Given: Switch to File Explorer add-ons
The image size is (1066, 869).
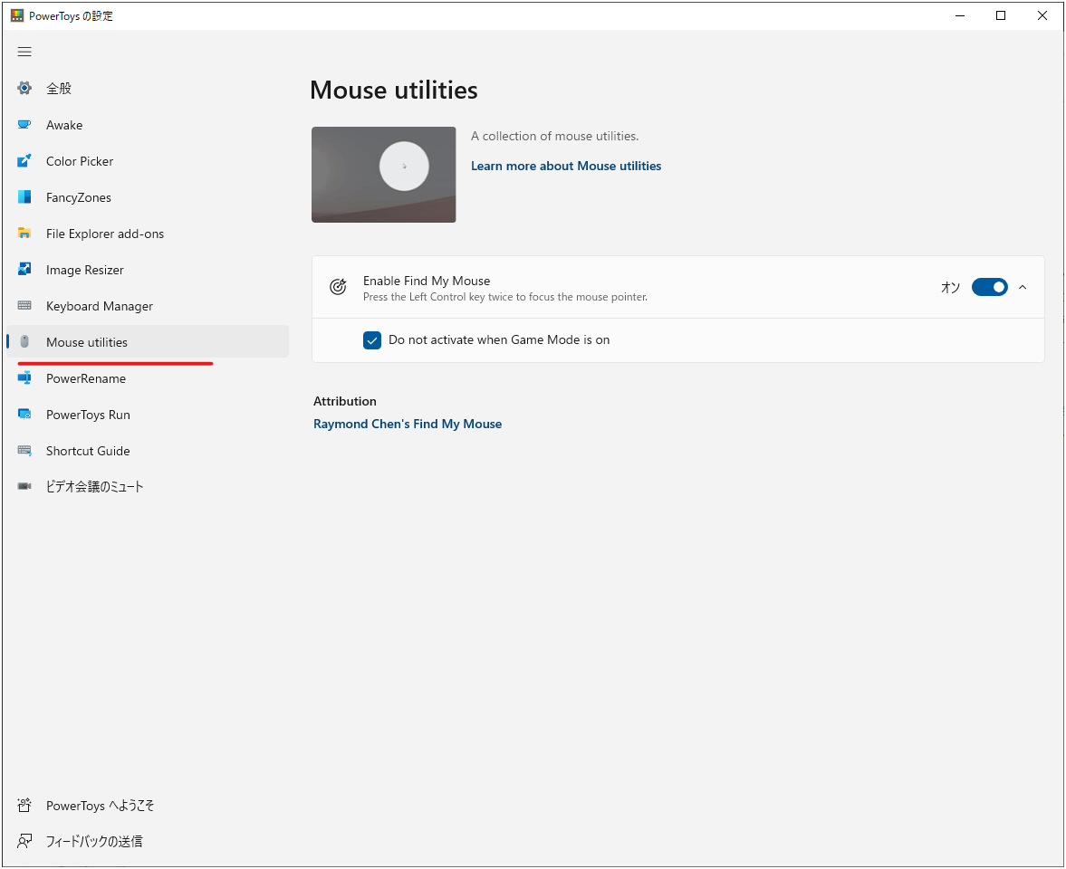Looking at the screenshot, I should pos(148,234).
